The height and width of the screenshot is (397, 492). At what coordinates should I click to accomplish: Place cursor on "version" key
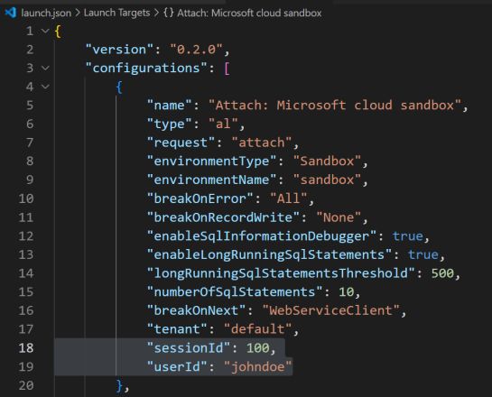point(119,50)
